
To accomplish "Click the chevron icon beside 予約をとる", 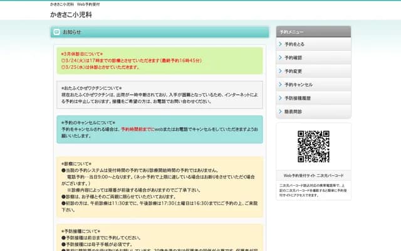I will tap(279, 45).
